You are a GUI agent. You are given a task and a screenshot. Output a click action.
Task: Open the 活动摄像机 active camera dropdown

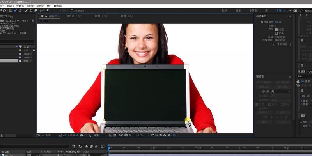(x=127, y=135)
